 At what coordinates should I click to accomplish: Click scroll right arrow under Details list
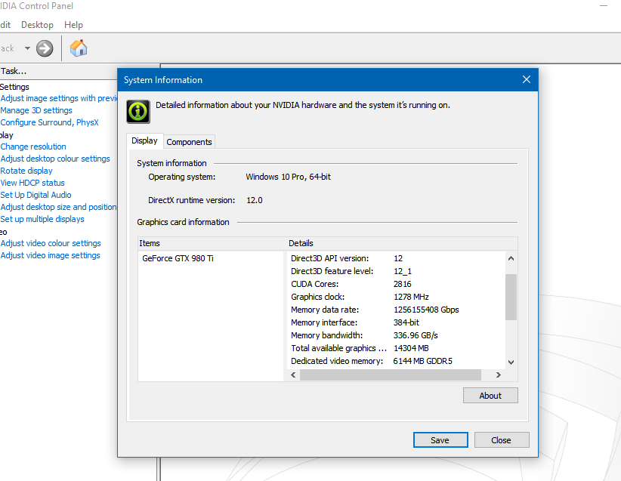tap(498, 375)
